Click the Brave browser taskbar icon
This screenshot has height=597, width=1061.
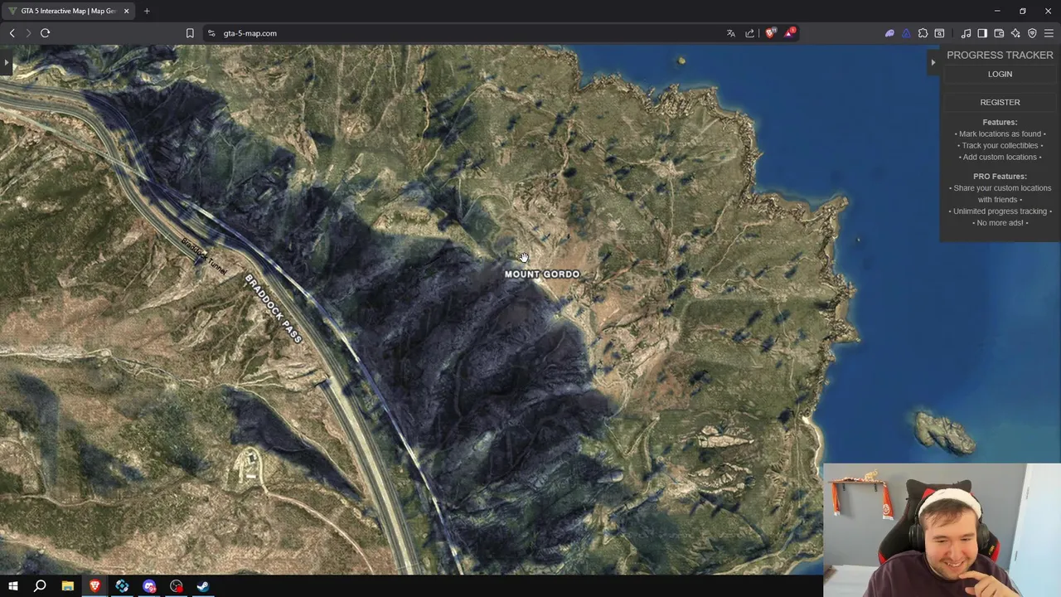click(94, 586)
